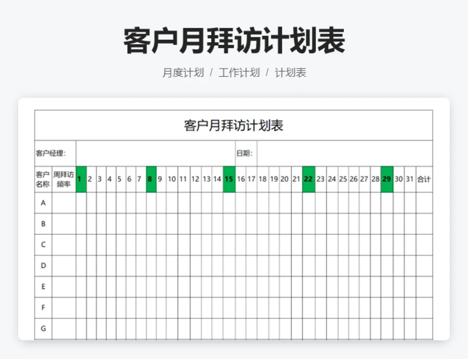This screenshot has width=468, height=359.
Task: Click the green day 1 header
Action: 81,179
